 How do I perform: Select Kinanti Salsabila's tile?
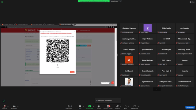(148, 71)
